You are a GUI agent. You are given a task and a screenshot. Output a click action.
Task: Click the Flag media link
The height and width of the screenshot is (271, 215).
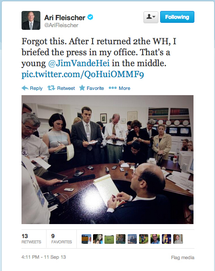(183, 257)
